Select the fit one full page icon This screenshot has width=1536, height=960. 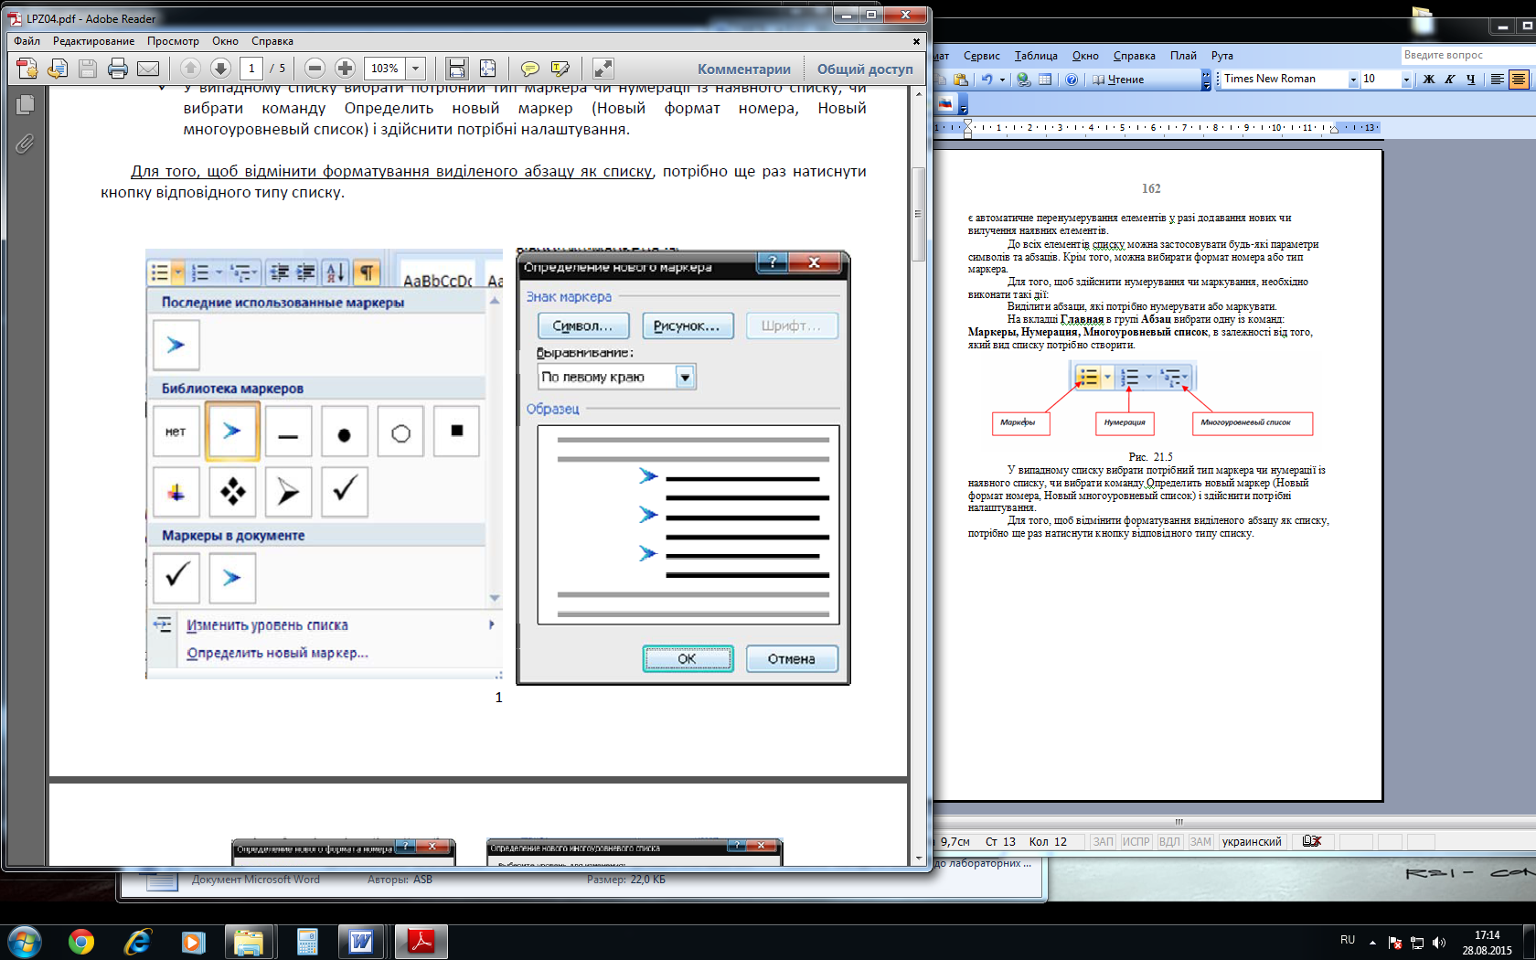[x=487, y=69]
